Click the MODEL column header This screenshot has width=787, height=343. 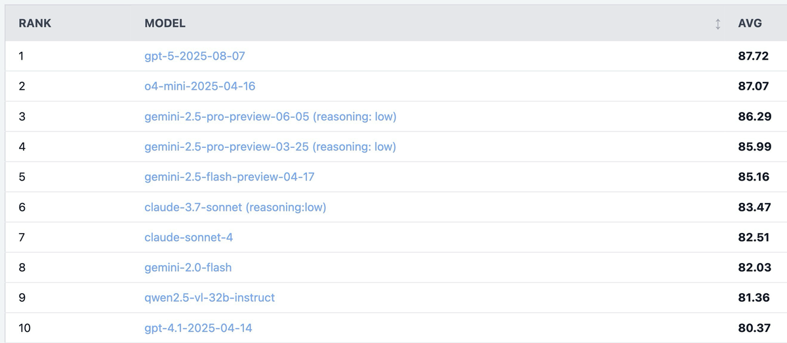tap(165, 24)
